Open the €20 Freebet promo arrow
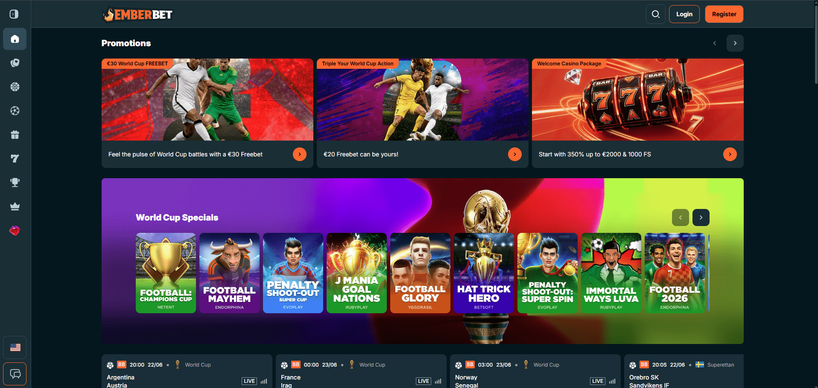Screen dimensions: 818x388 (x=515, y=154)
